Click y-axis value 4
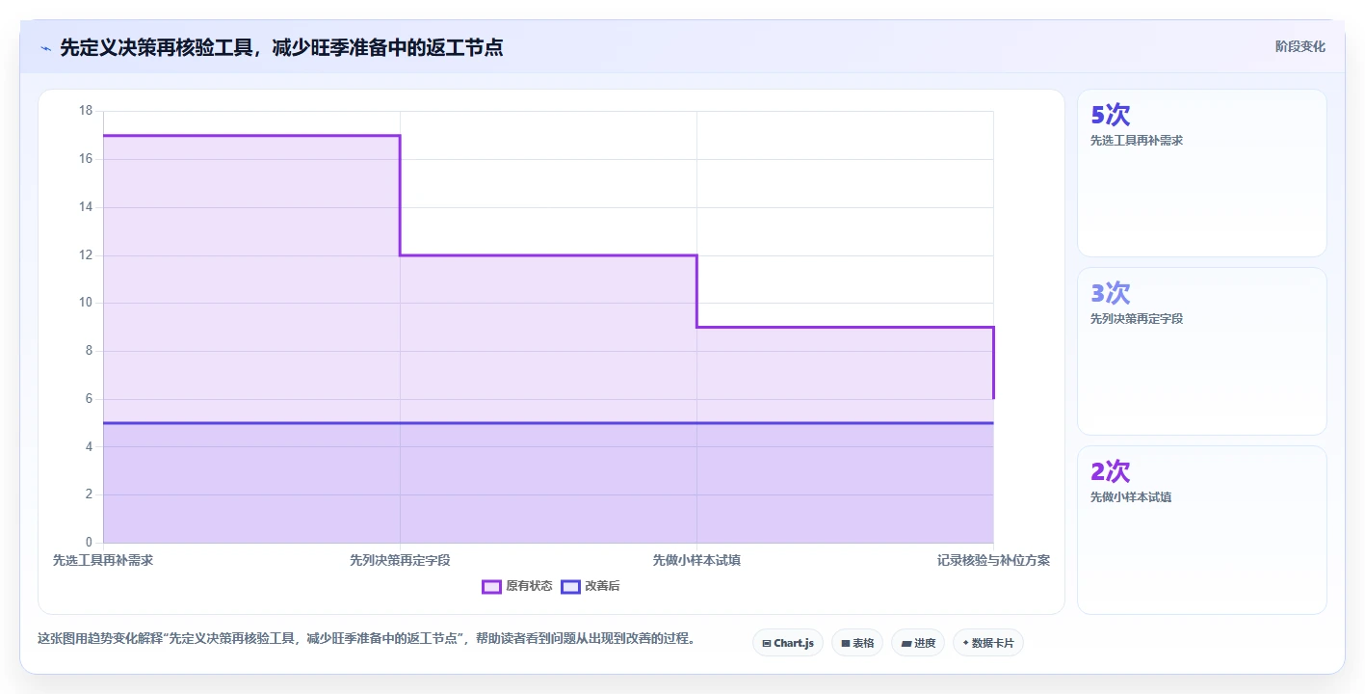Screen dimensions: 1365x694 [x=89, y=447]
